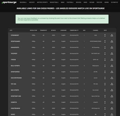Viewport: 120px width, 116px height.
Task: Open the KAKASPORTS stream link
Action: [x=15, y=47]
